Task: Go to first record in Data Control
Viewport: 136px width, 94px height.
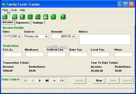Action: [25, 81]
